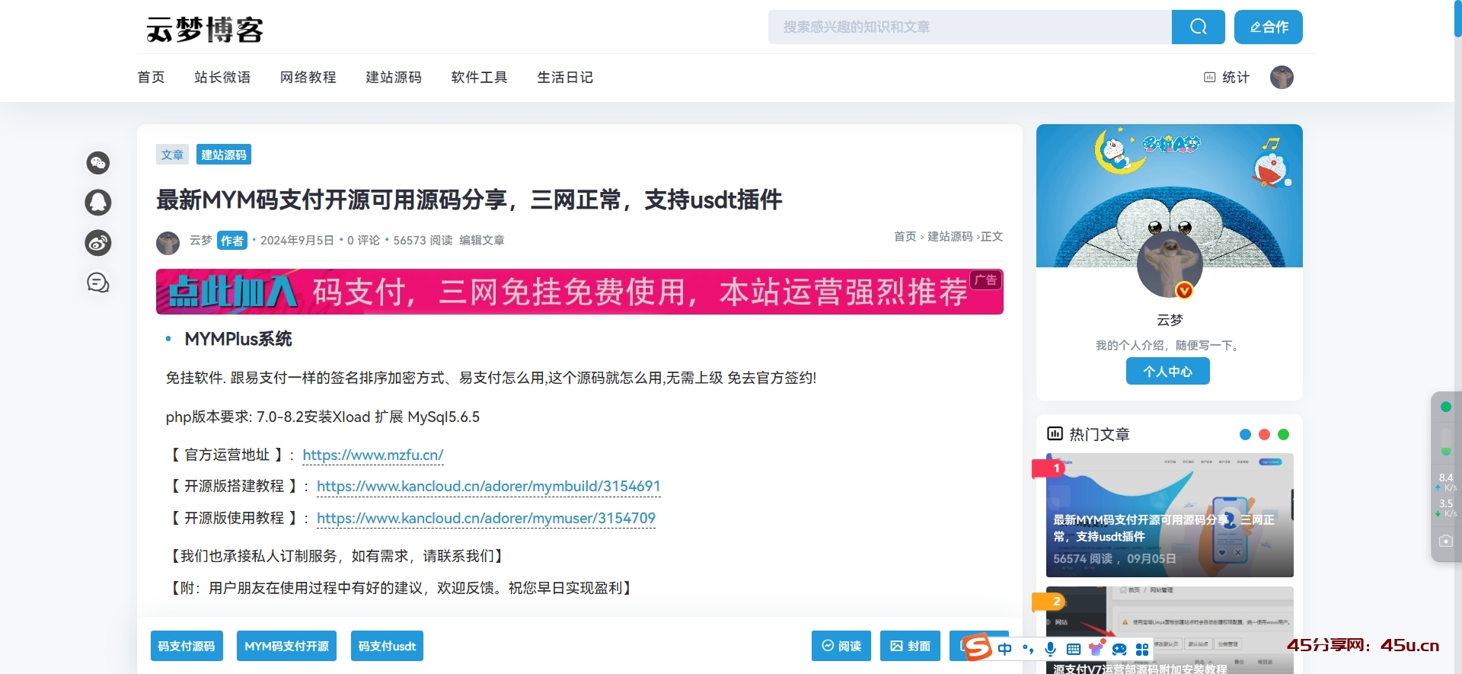Click the 统计 text link in navigation
This screenshot has width=1462, height=674.
click(x=1236, y=77)
